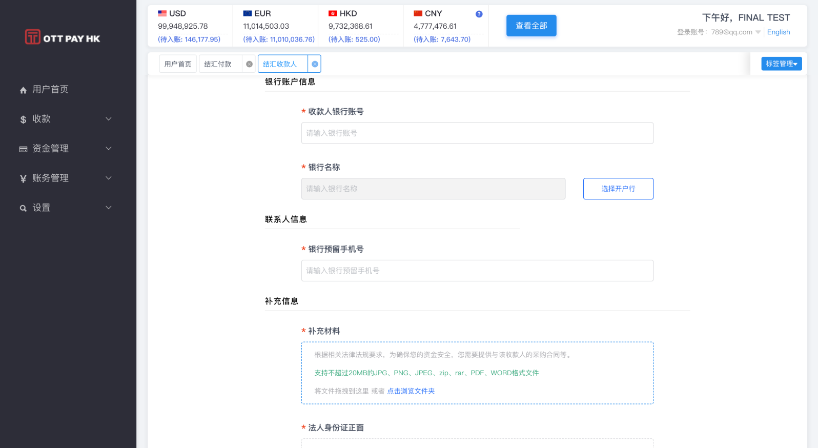Click USD pending amount 146,177.95 link
This screenshot has height=448, width=818.
[x=189, y=39]
